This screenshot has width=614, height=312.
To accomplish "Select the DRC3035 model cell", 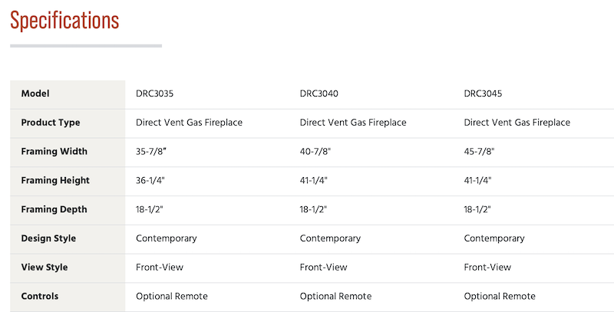I will tap(156, 94).
